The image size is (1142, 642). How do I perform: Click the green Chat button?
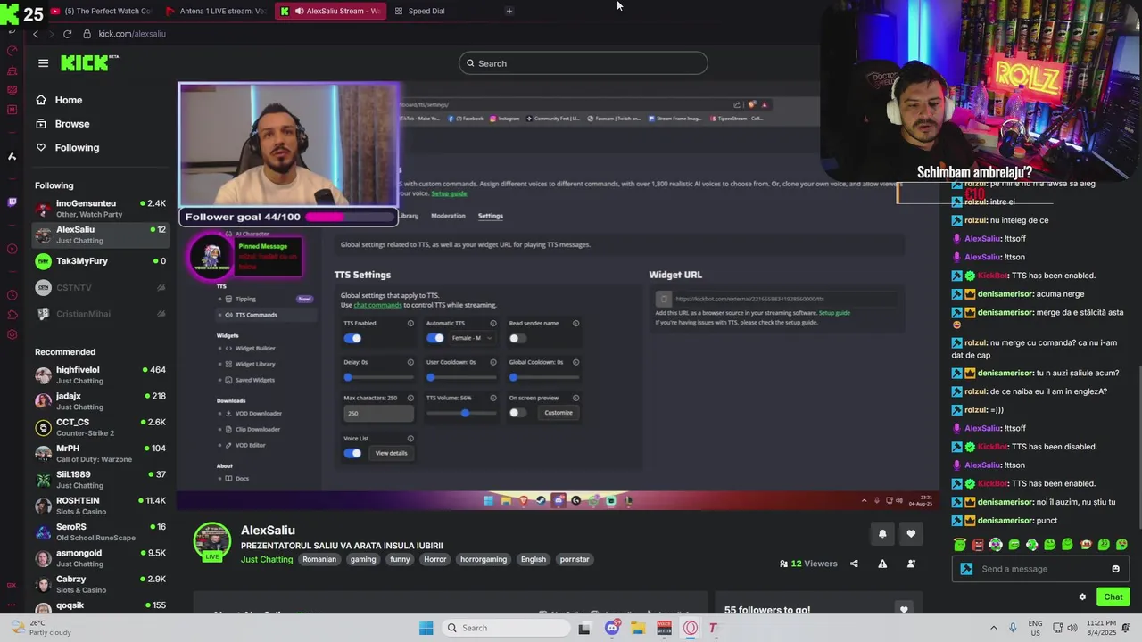tap(1113, 597)
